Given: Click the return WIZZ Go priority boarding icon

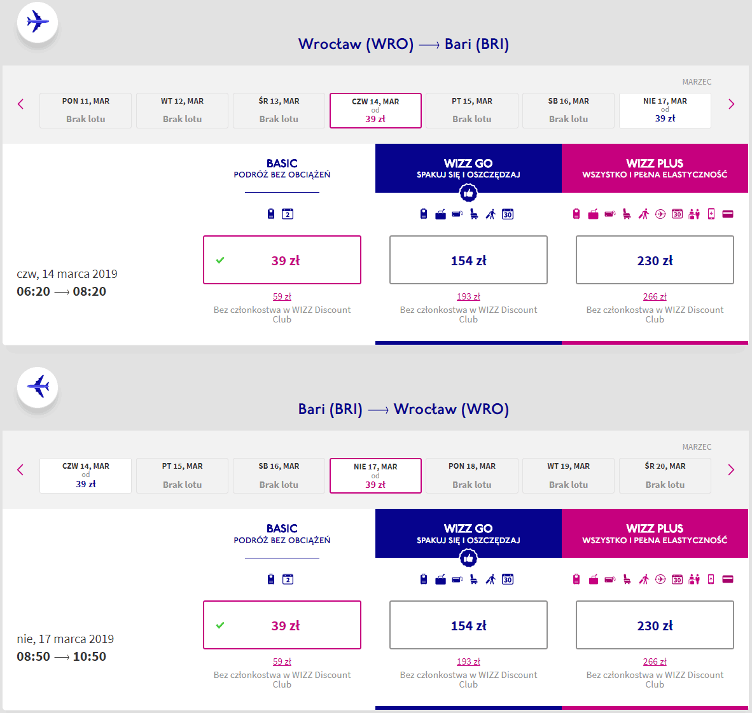Looking at the screenshot, I should pos(491,579).
